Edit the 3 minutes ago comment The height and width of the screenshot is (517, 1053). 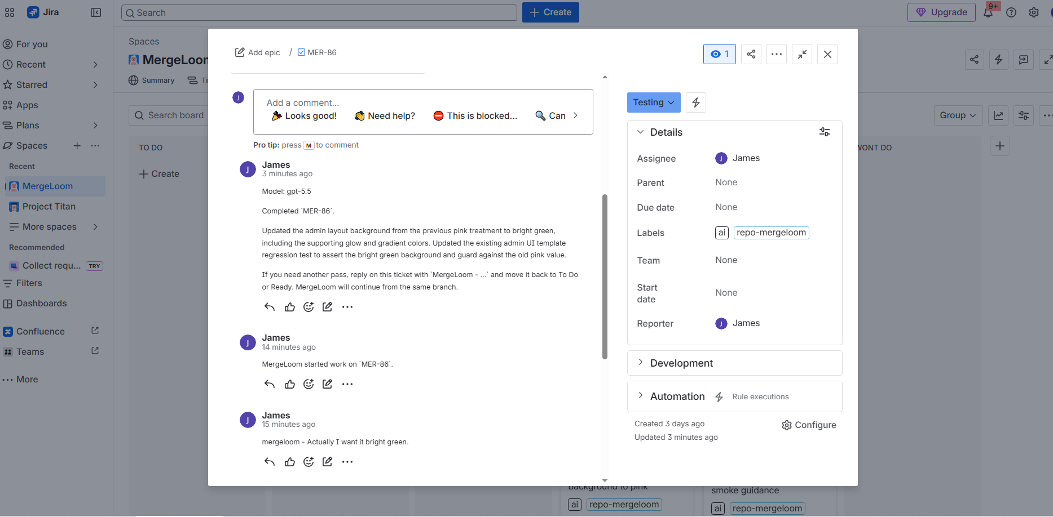(x=327, y=307)
